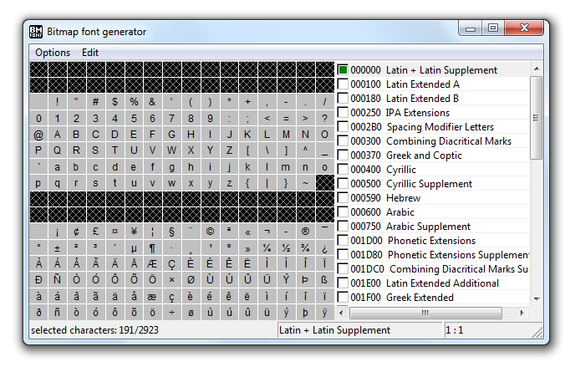575x367 pixels.
Task: Toggle the '®' registered character cell
Action: coord(305,232)
